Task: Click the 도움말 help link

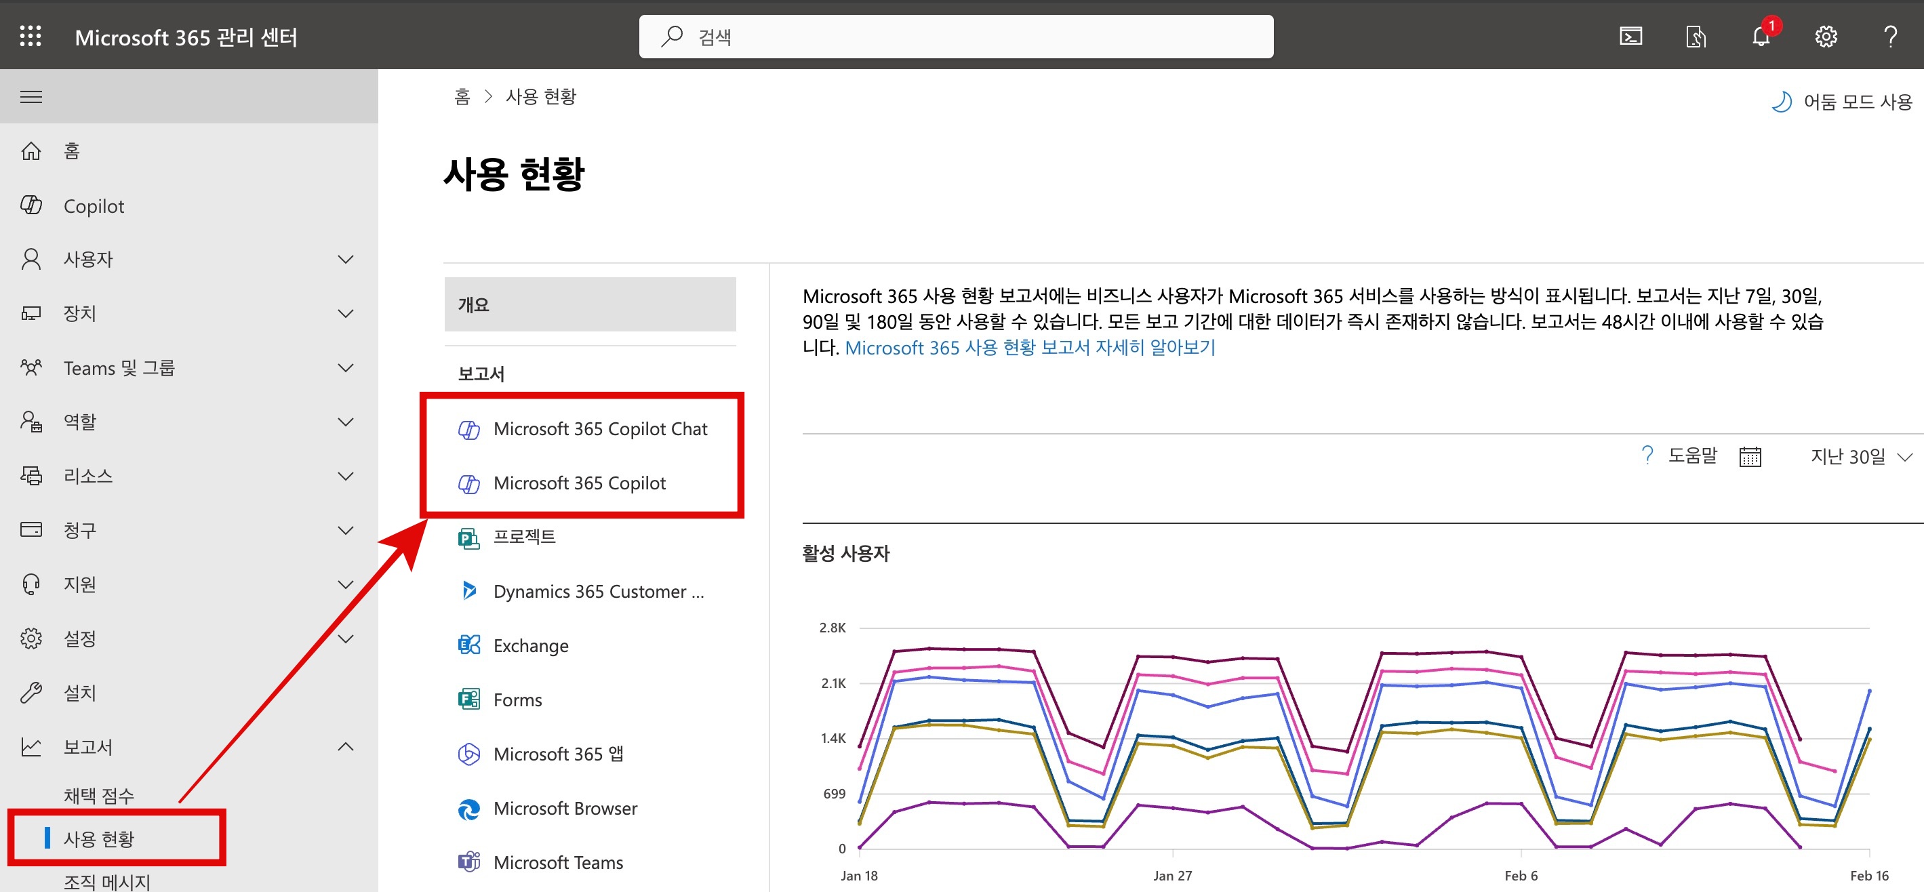Action: pos(1692,455)
